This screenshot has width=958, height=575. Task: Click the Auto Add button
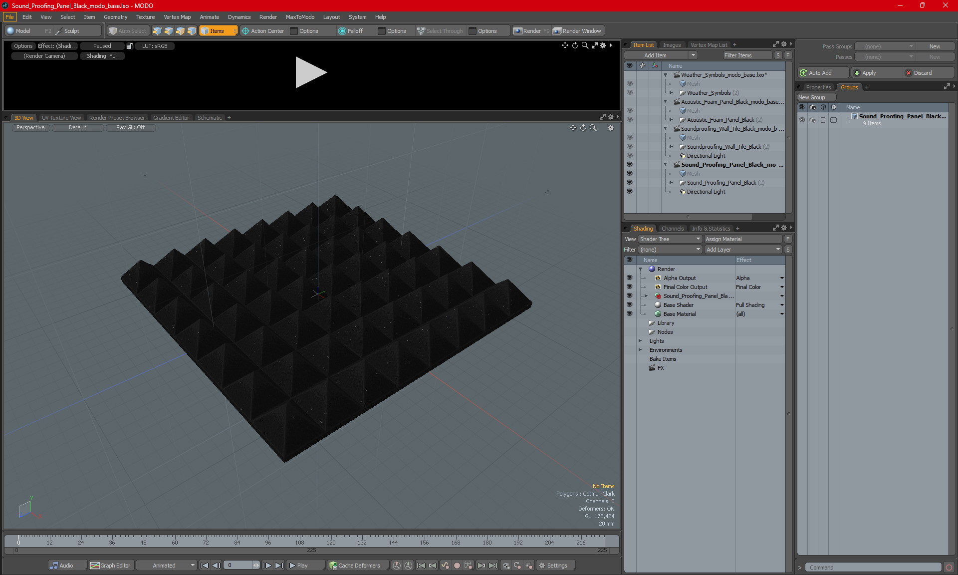click(x=823, y=73)
